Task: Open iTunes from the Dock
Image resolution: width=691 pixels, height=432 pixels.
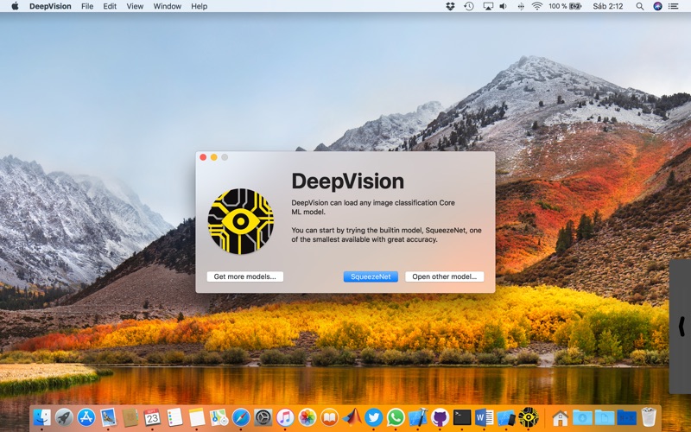Action: (285, 417)
